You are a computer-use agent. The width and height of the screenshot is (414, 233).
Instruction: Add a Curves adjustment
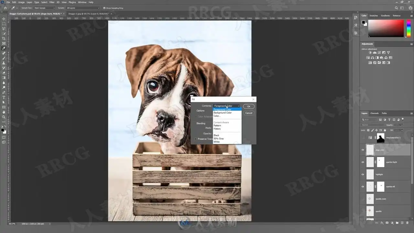pyautogui.click(x=379, y=53)
